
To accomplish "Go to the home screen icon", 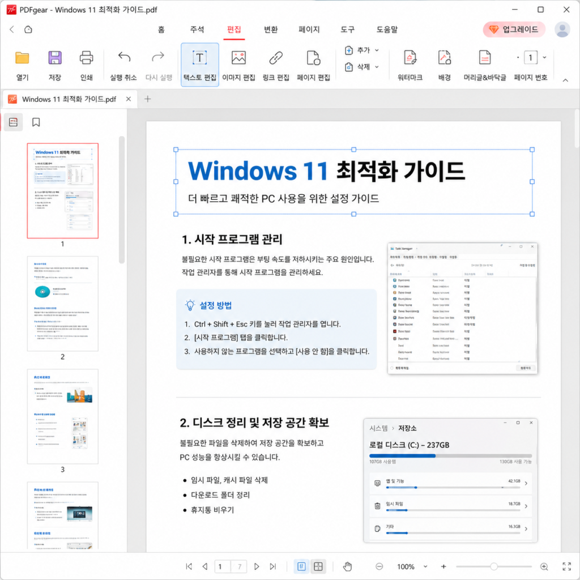I will [28, 29].
